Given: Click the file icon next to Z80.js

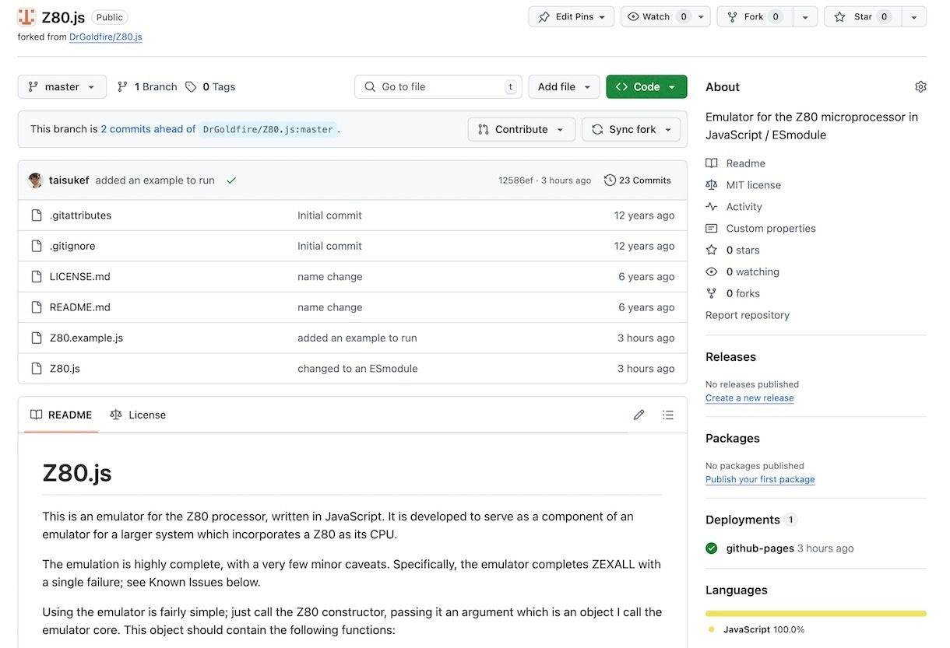Looking at the screenshot, I should [x=36, y=369].
